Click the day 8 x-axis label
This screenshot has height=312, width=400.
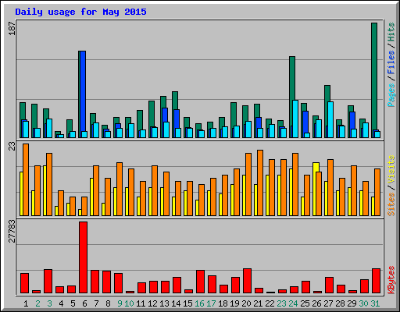[x=108, y=303]
